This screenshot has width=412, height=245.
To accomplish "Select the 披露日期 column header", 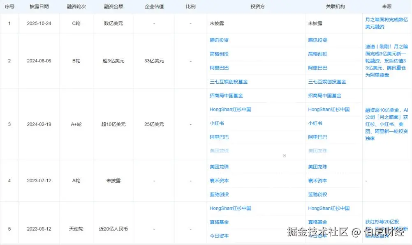I will pyautogui.click(x=39, y=7).
